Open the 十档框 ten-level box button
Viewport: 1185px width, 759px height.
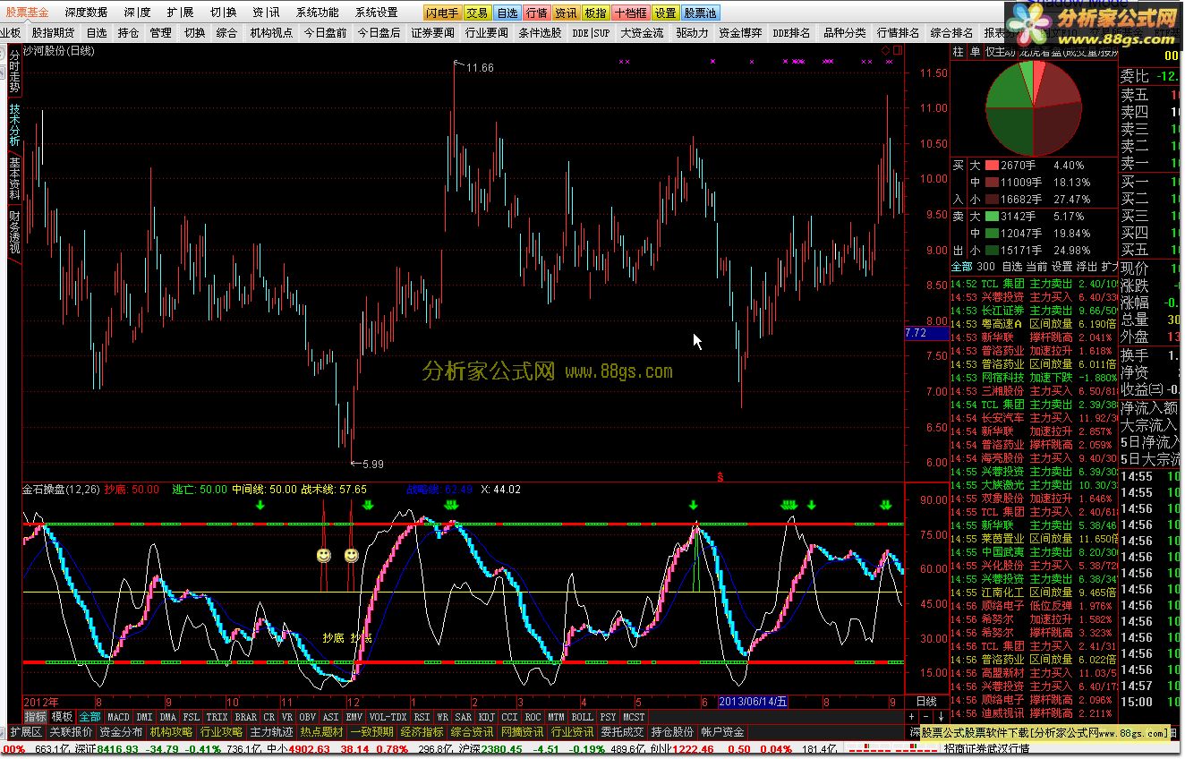(x=630, y=13)
